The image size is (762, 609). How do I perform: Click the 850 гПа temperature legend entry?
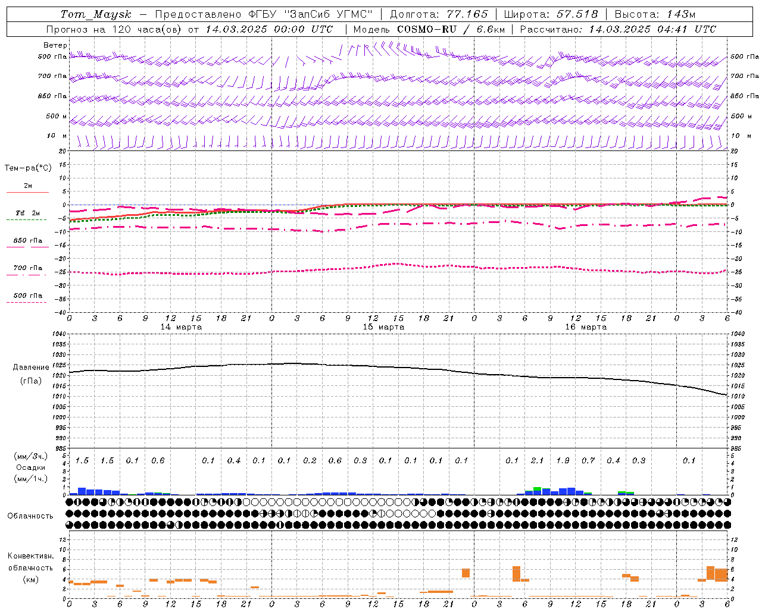pyautogui.click(x=28, y=241)
